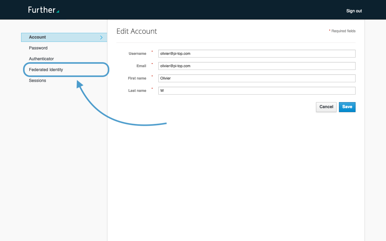Open the Account section

64,37
